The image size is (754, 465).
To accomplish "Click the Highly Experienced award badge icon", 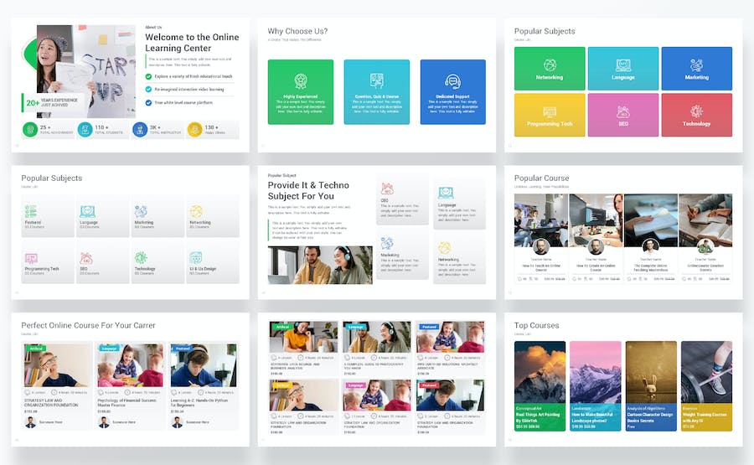I will [x=301, y=81].
